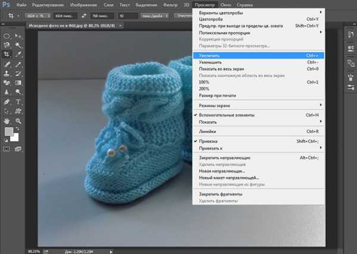Select the Horizontal Type tool
The width and height of the screenshot is (357, 254).
click(x=18, y=101)
